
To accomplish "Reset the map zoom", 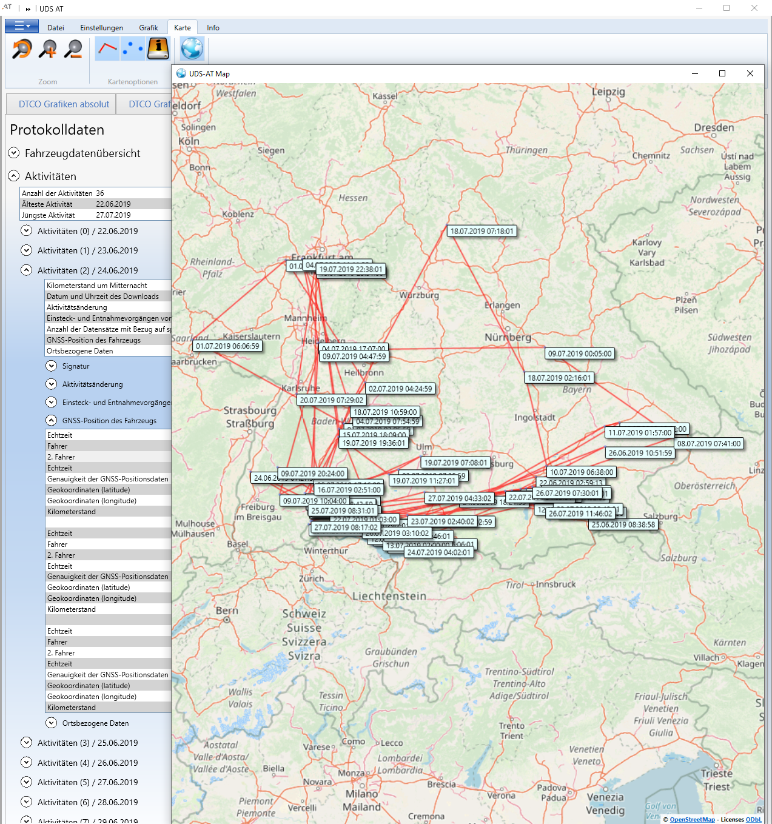I will tap(22, 49).
